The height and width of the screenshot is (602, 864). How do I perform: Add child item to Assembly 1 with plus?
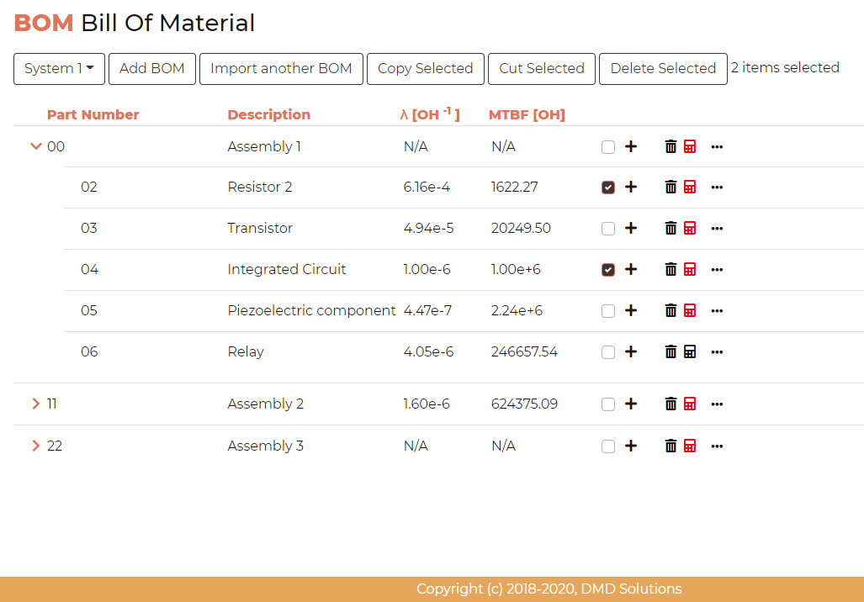click(x=631, y=147)
